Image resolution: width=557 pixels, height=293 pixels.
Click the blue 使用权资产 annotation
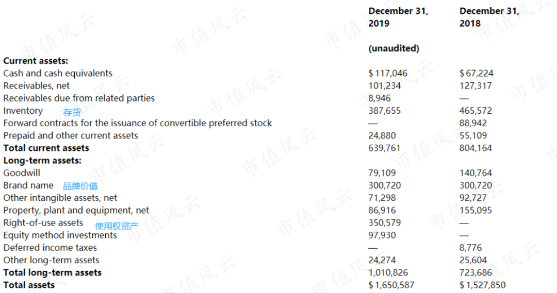(117, 226)
